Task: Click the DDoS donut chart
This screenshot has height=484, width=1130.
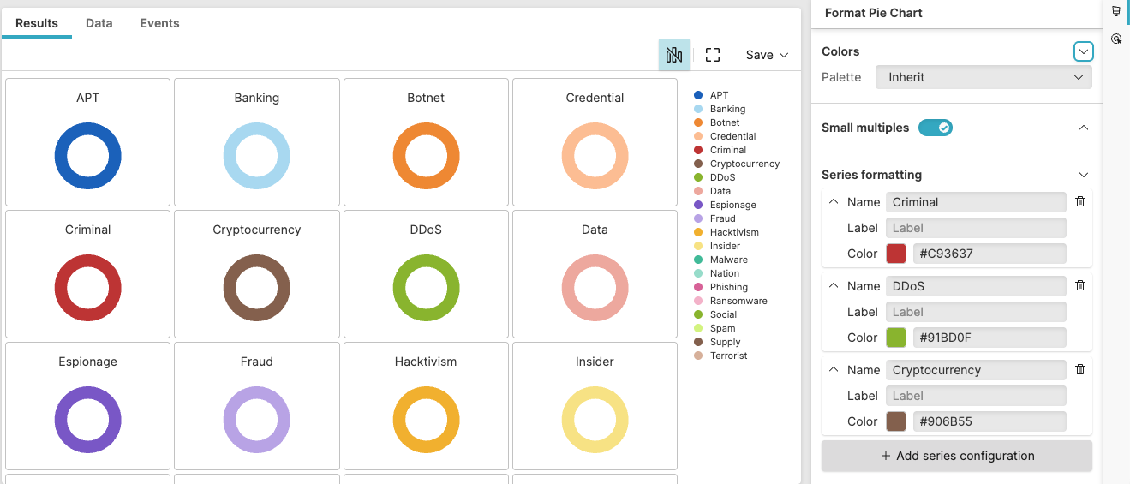Action: [426, 288]
